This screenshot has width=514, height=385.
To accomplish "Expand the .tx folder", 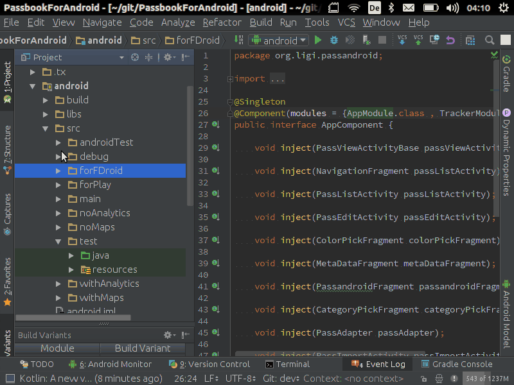I will (x=33, y=72).
